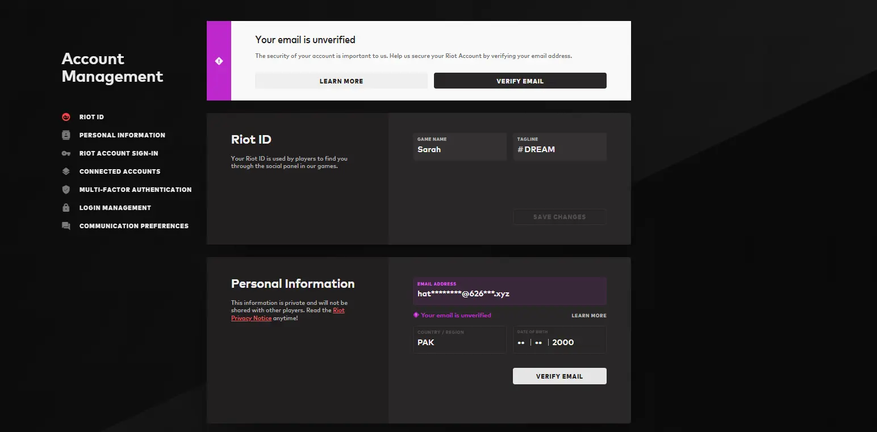The image size is (877, 432).
Task: Click the Multi-Factor Authentication shield icon
Action: click(66, 190)
